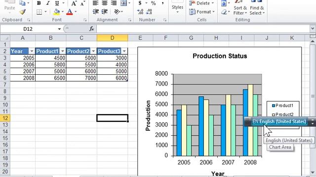Click the EN English language bar
The width and height of the screenshot is (316, 177).
click(x=279, y=121)
